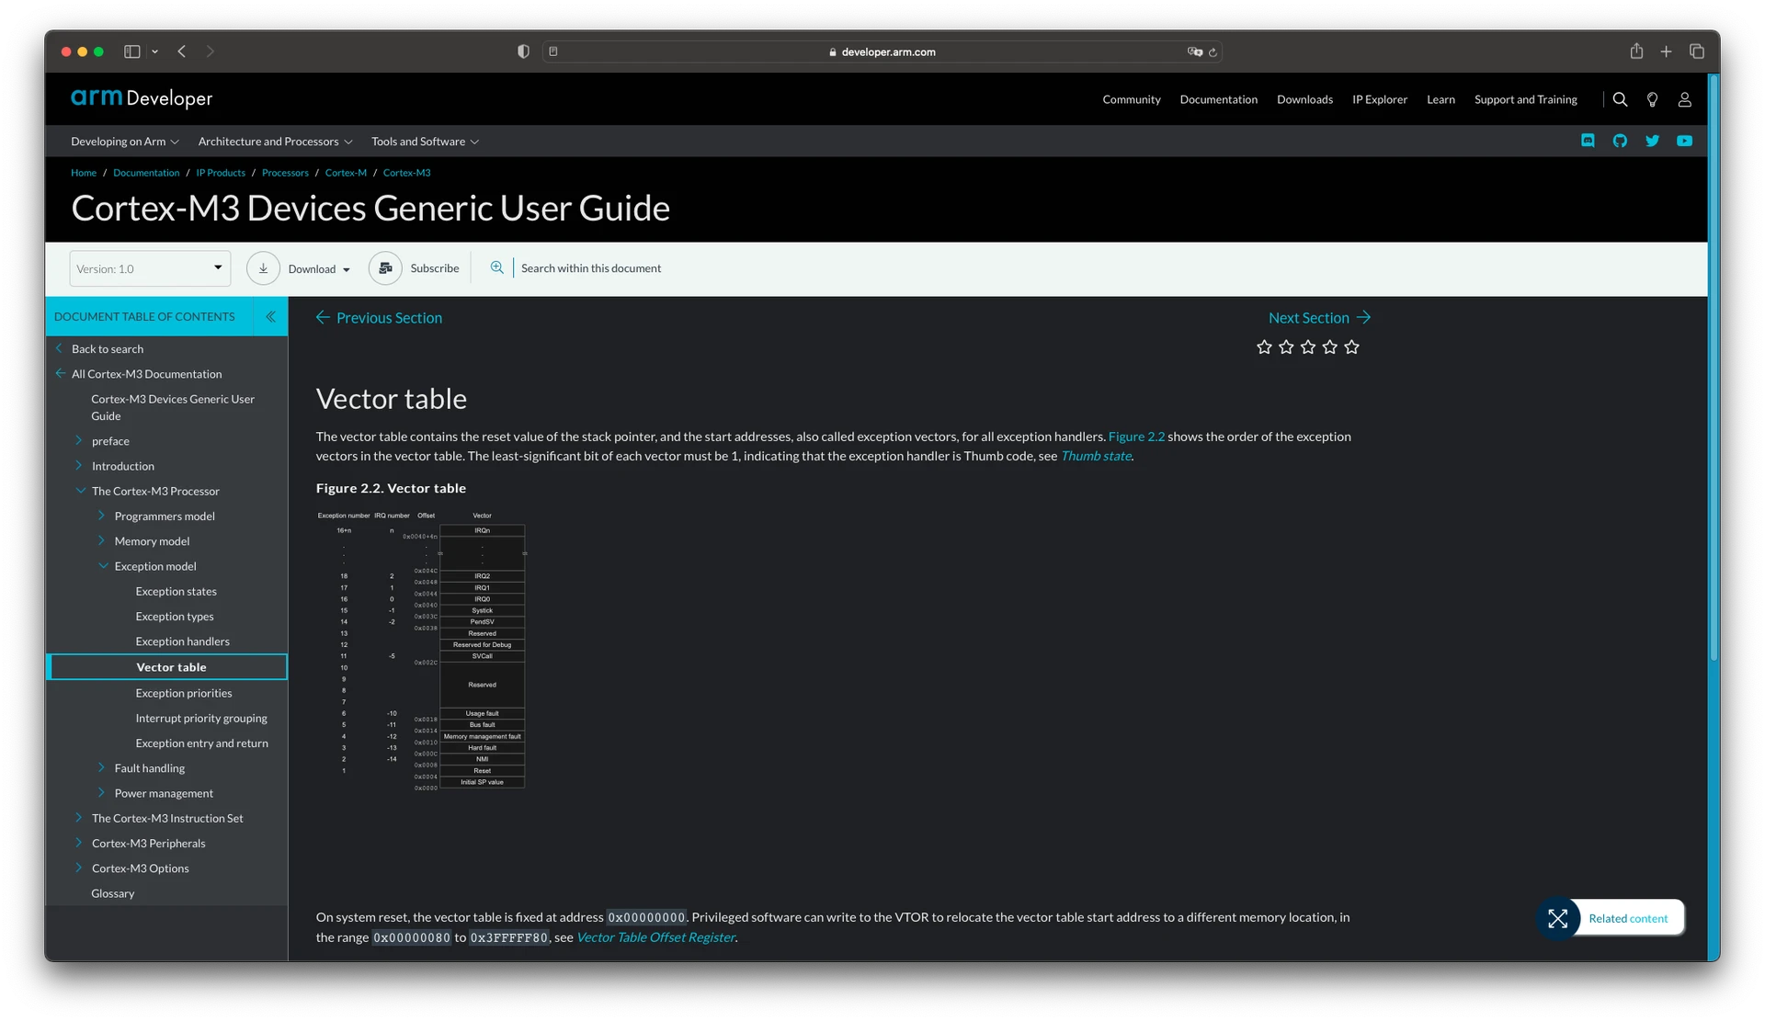Open the Discord community icon
This screenshot has width=1765, height=1021.
[x=1588, y=141]
